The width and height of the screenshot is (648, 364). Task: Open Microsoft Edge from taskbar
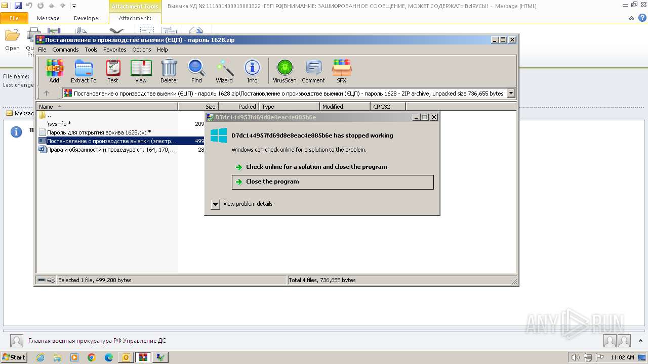click(x=109, y=357)
